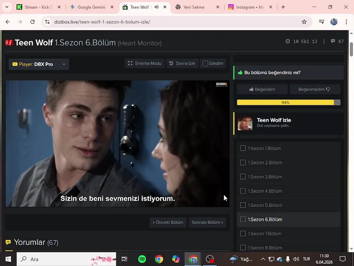Click the 94% rating bar
Viewport: 354px width, 266px height.
pos(288,102)
